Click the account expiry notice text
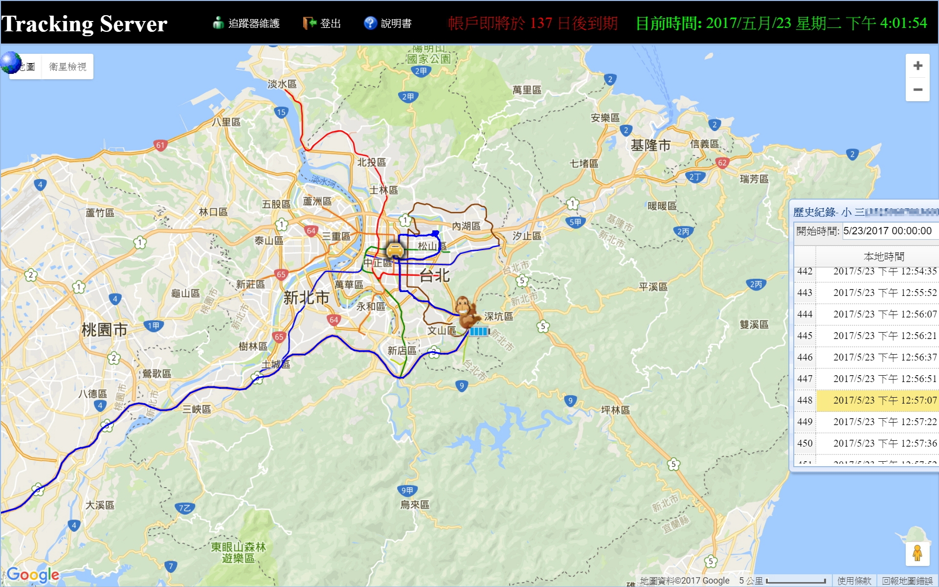Viewport: 939px width, 587px height. click(533, 23)
